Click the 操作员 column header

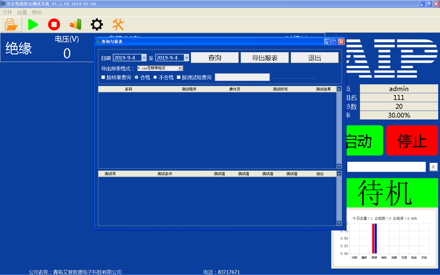[x=235, y=89]
